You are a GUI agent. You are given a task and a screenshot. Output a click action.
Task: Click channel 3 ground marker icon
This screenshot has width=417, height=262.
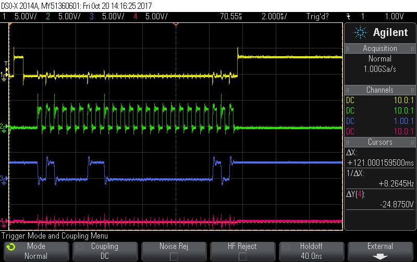click(x=4, y=180)
